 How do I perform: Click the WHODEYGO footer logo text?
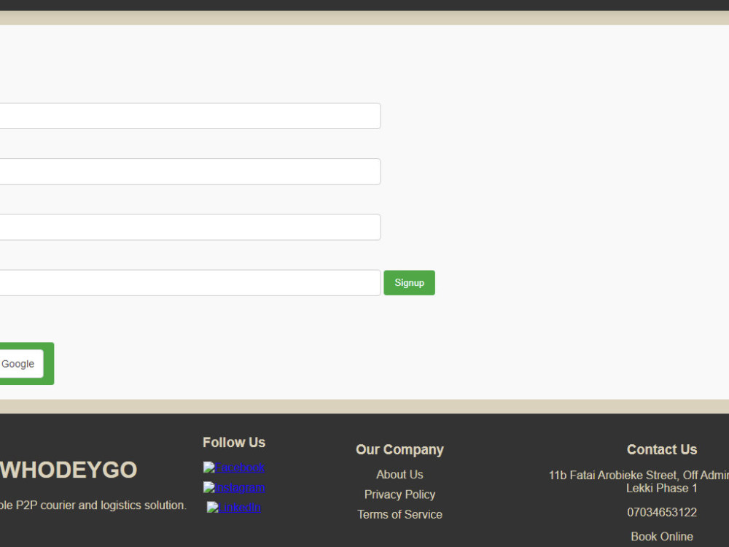tap(69, 470)
